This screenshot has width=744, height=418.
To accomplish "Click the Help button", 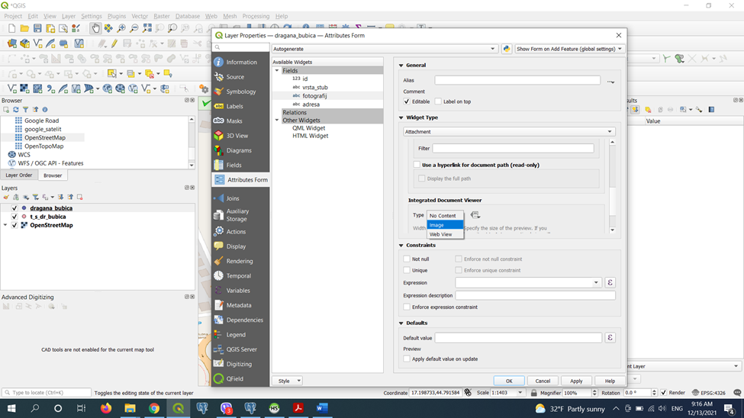I will pos(610,381).
